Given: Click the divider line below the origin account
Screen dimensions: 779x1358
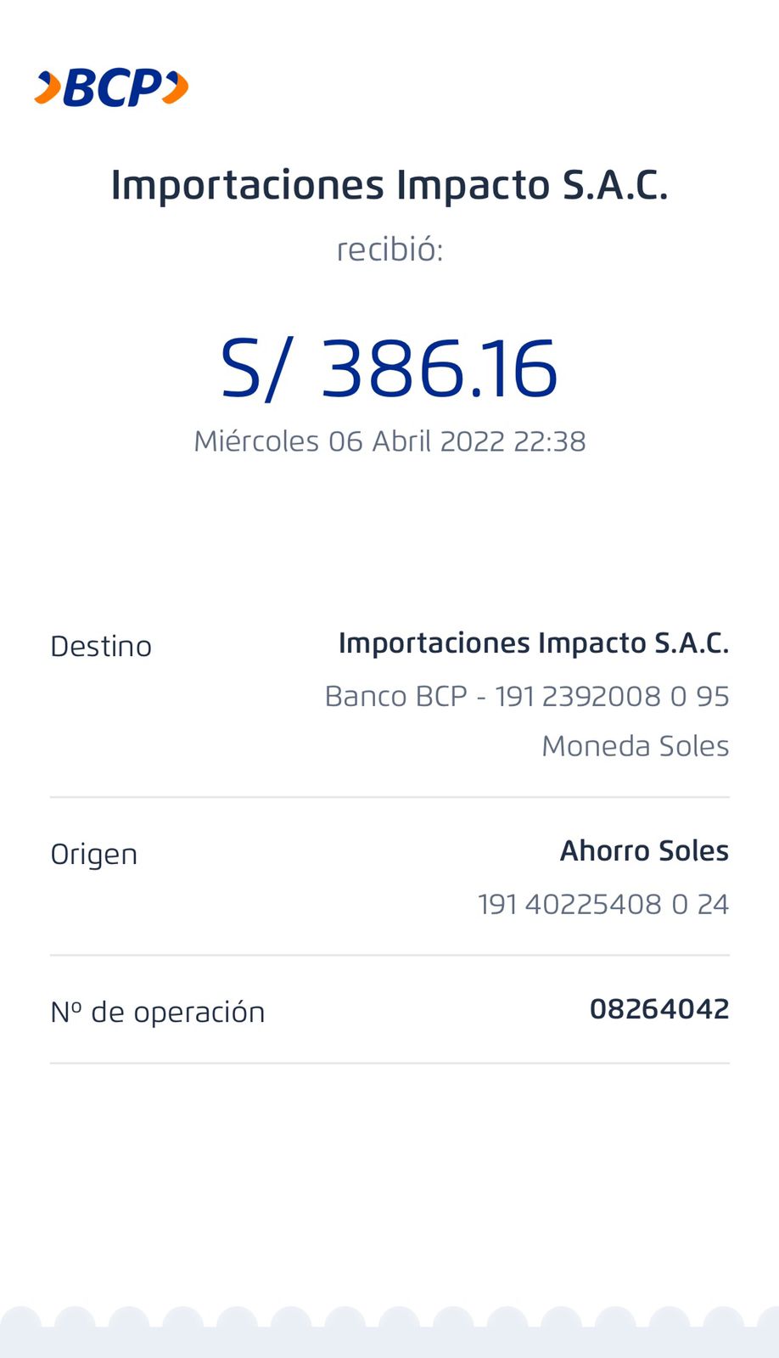Looking at the screenshot, I should [x=389, y=955].
